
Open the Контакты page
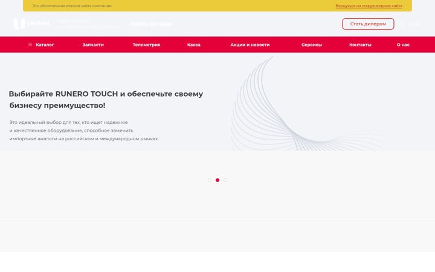point(360,45)
